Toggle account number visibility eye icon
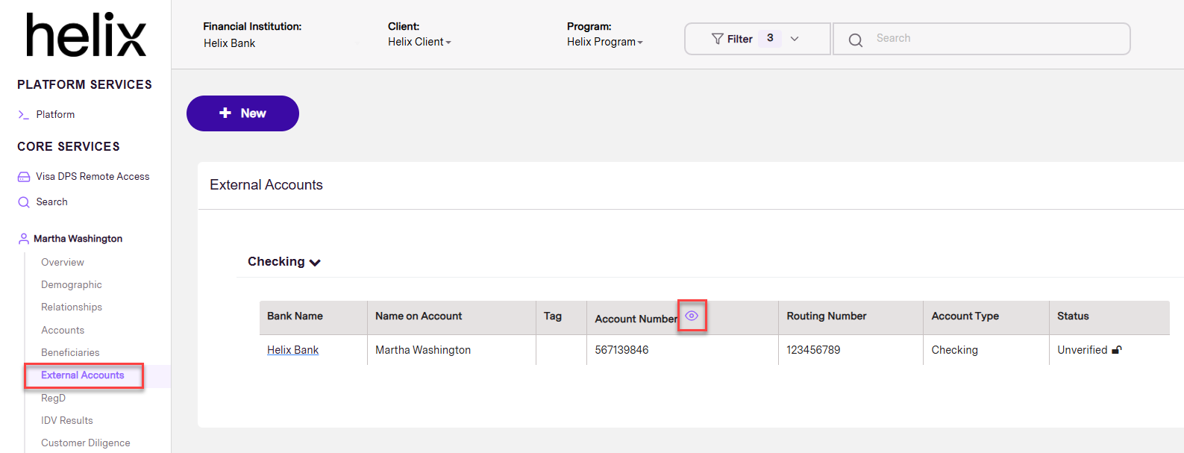The height and width of the screenshot is (453, 1184). 692,316
